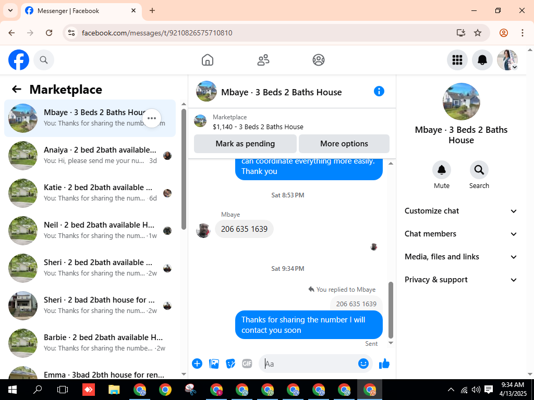Expand Media, files and links section

coord(461,257)
